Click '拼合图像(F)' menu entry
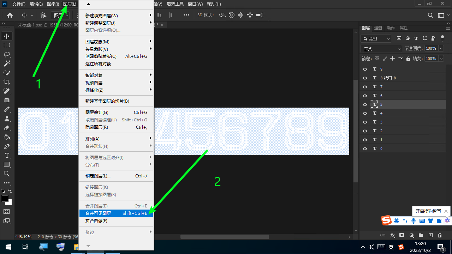Image resolution: width=452 pixels, height=254 pixels. point(96,221)
